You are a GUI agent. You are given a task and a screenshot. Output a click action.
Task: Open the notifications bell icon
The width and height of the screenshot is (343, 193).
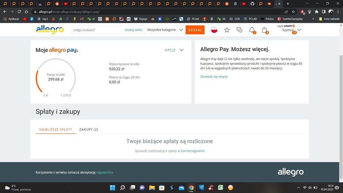pos(252,30)
